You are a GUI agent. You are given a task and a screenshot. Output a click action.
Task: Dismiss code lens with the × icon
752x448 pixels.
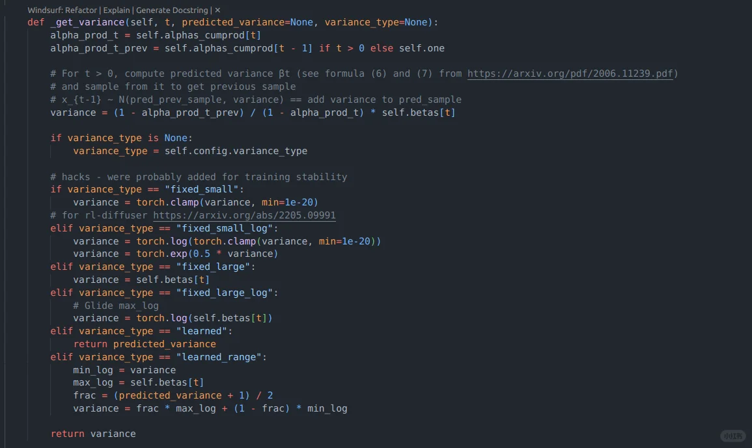(217, 10)
